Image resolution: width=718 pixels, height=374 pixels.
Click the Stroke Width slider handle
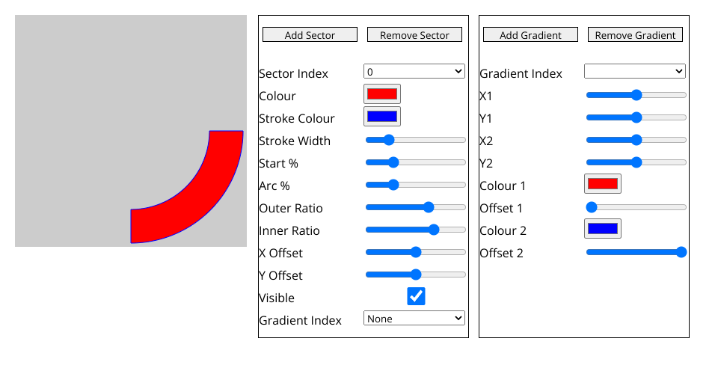(388, 140)
